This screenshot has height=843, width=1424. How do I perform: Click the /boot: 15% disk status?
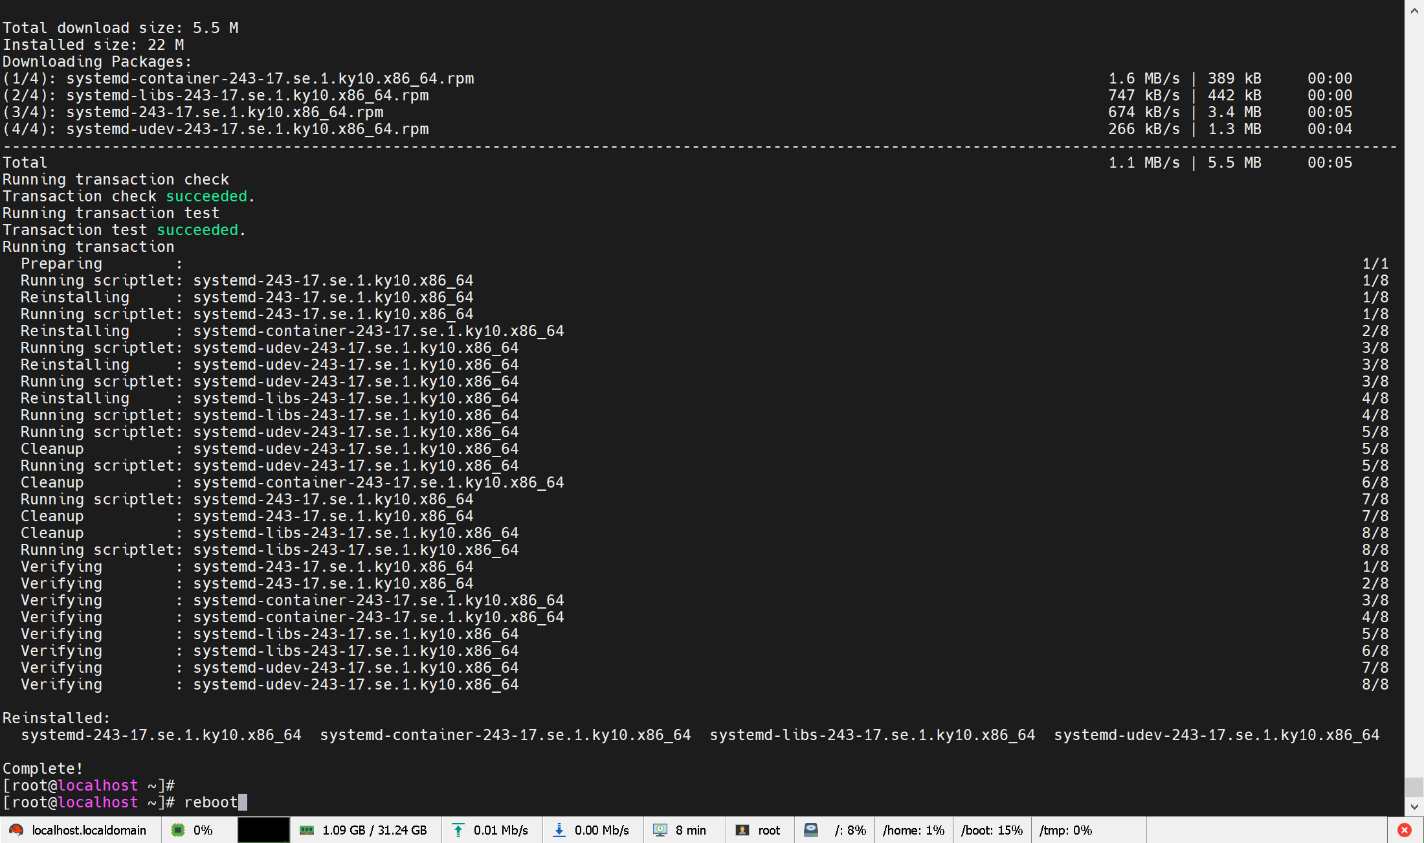(992, 830)
